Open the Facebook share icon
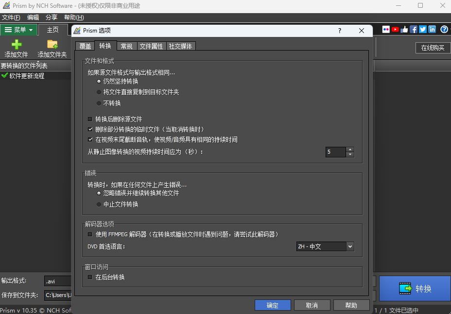 click(x=414, y=29)
